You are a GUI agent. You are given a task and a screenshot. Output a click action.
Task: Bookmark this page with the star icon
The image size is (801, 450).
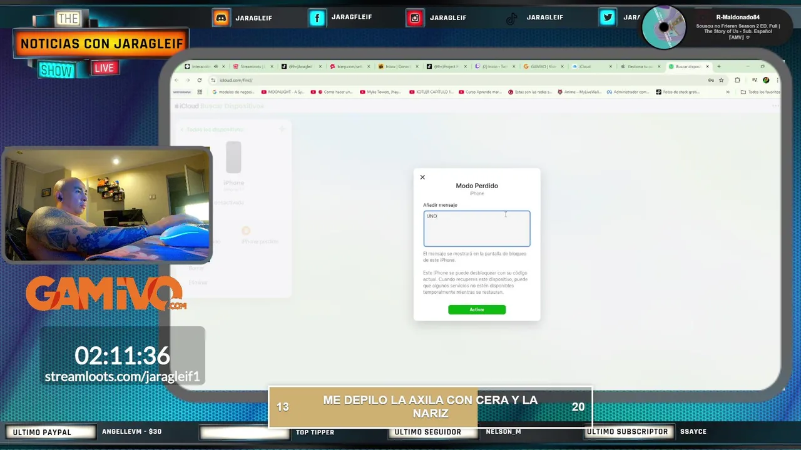click(721, 80)
